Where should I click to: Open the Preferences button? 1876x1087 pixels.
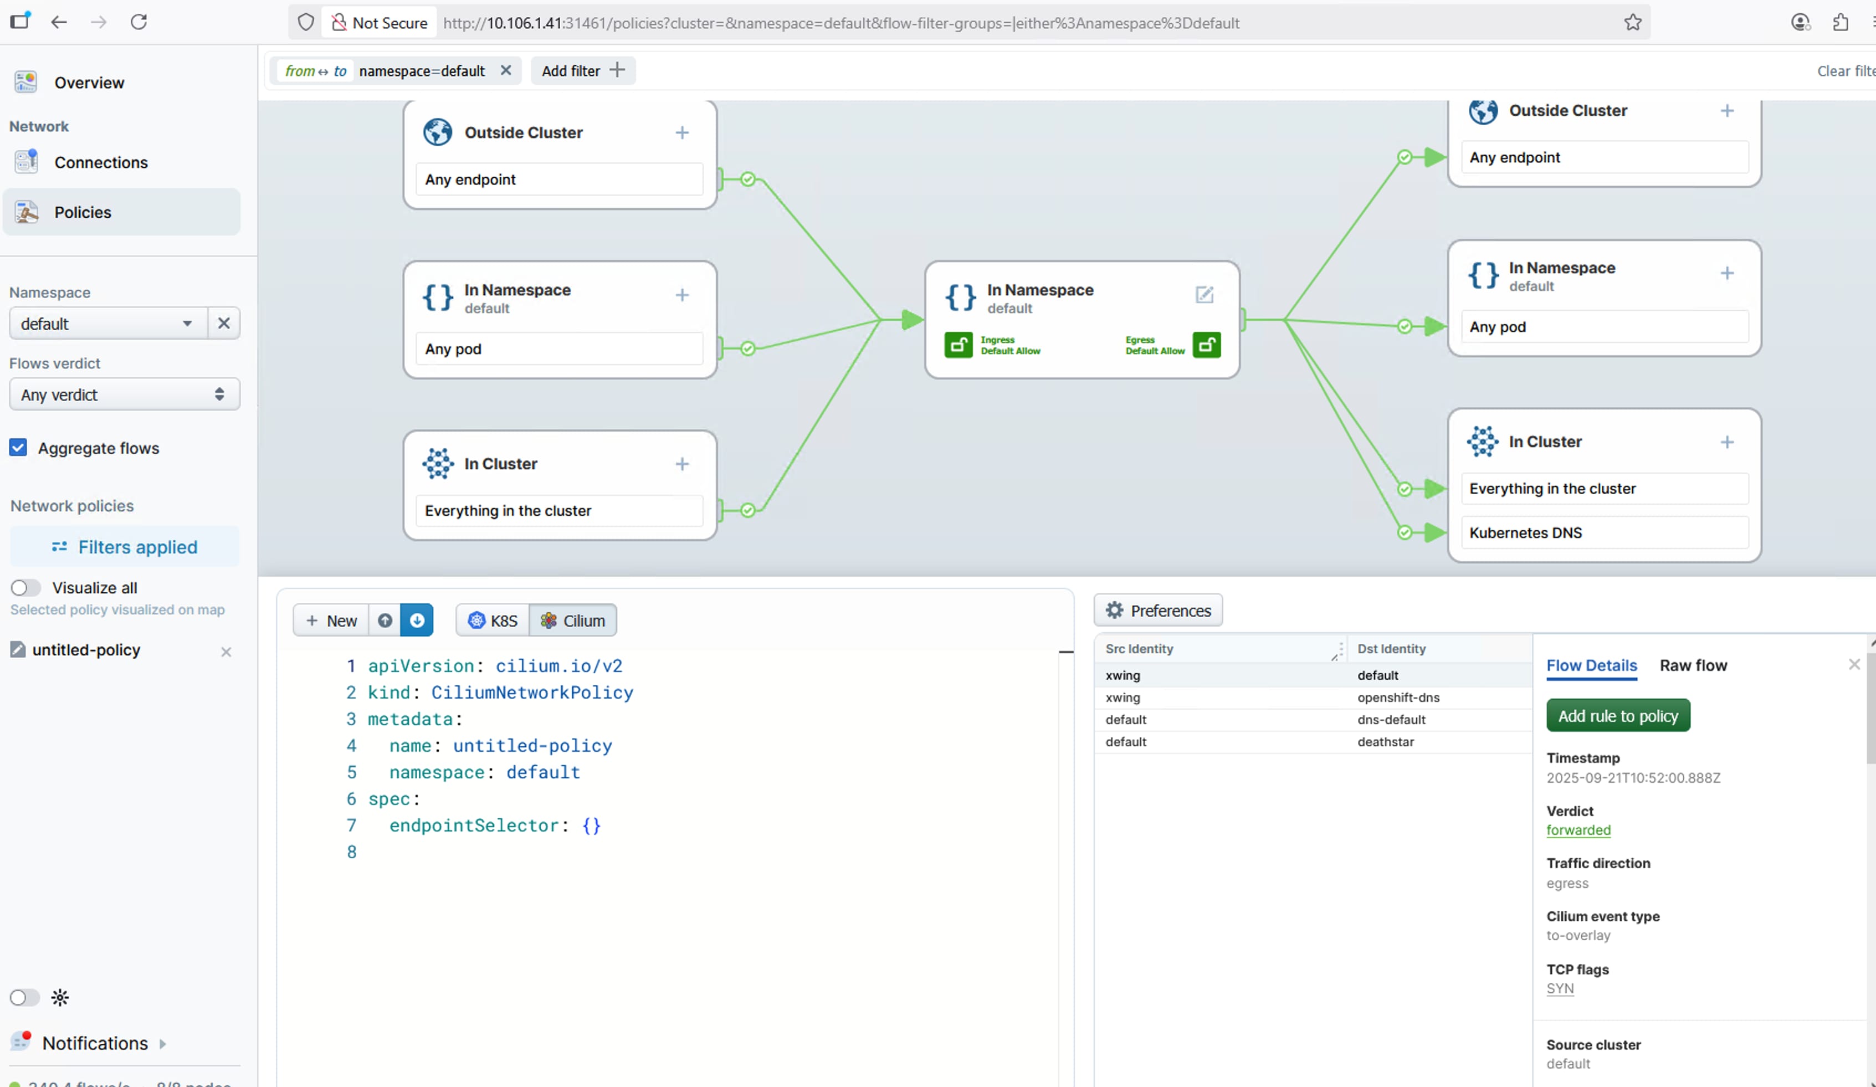pyautogui.click(x=1157, y=611)
